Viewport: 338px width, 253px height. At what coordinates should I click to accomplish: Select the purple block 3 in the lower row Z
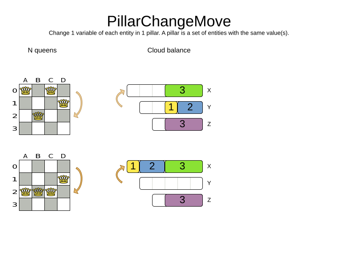coord(183,200)
